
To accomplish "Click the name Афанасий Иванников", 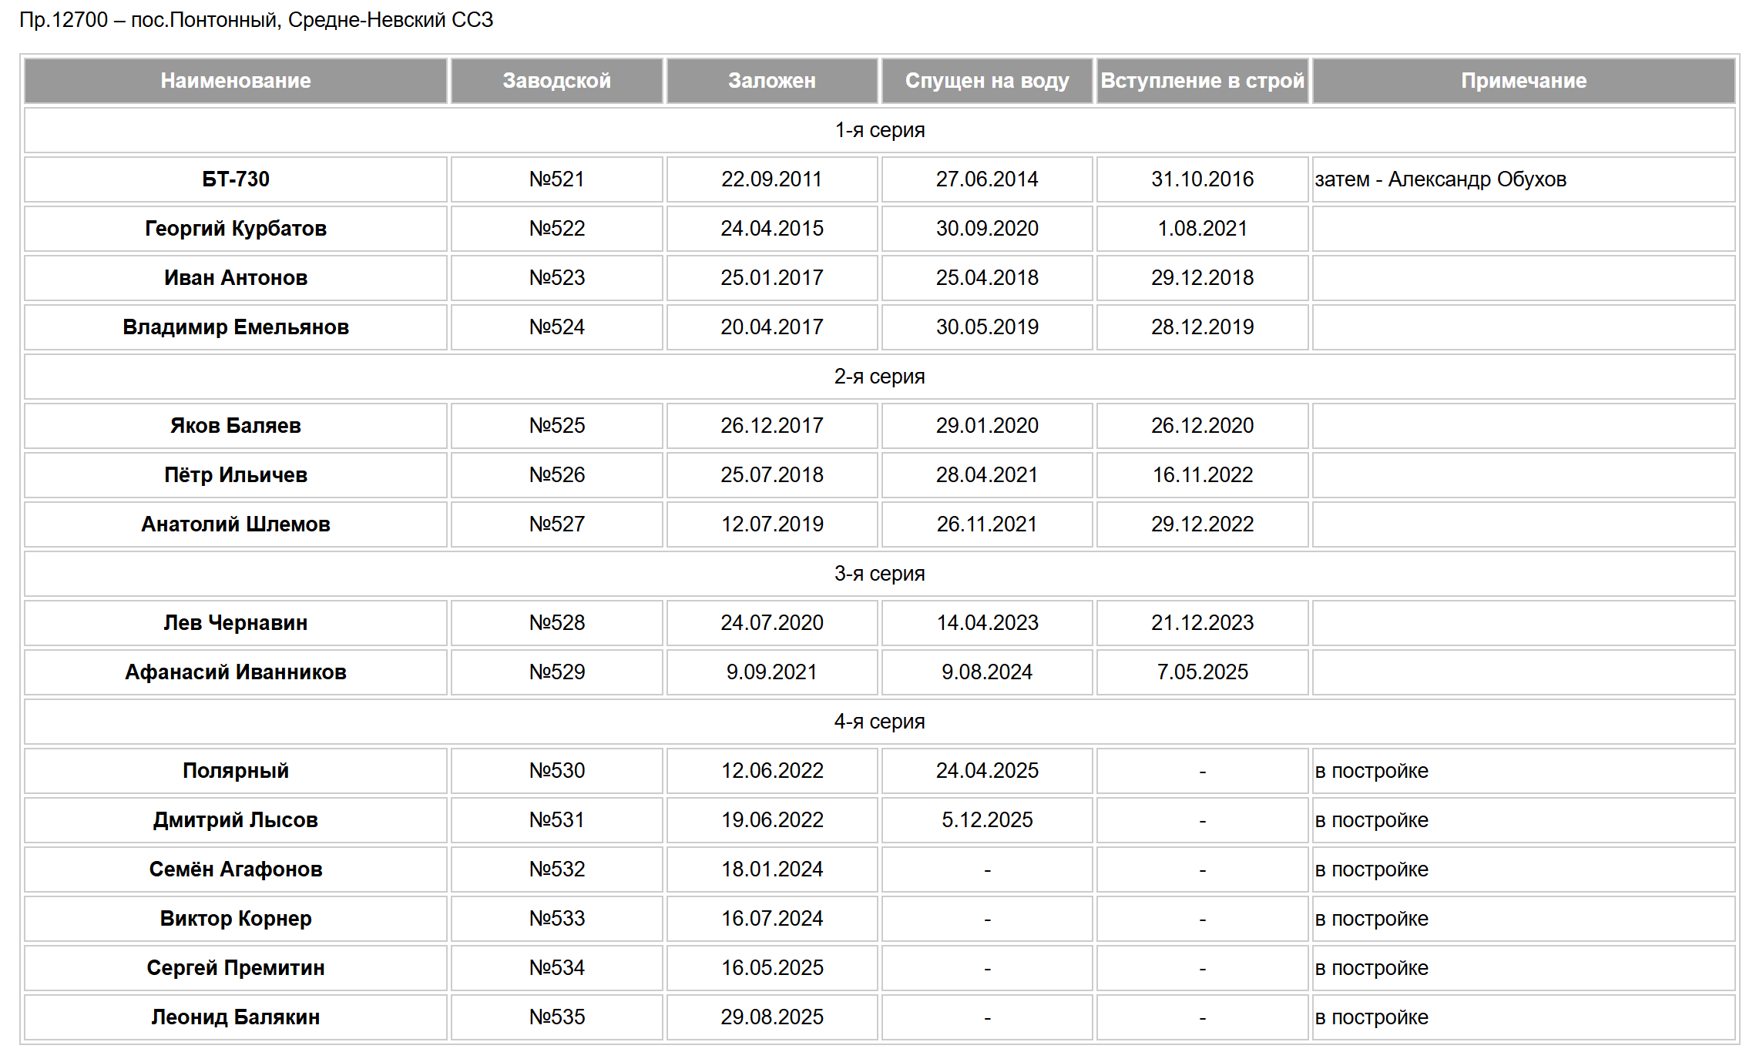I will pos(235,672).
